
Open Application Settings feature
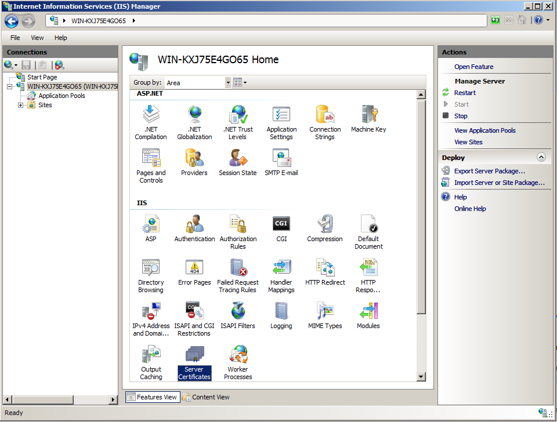(x=281, y=122)
